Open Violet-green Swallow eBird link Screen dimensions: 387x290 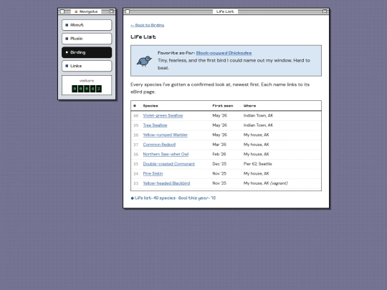pyautogui.click(x=163, y=115)
